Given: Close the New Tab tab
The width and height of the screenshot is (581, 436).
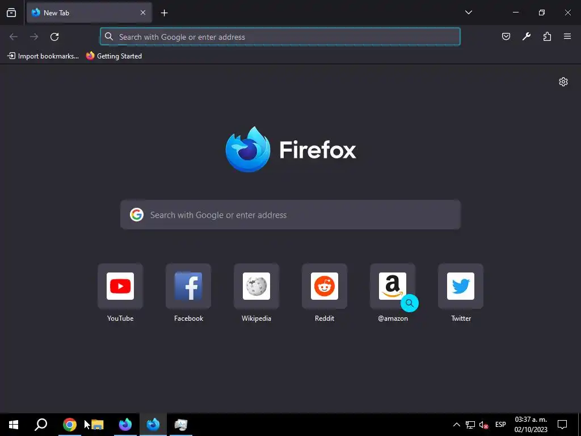Looking at the screenshot, I should [x=143, y=12].
